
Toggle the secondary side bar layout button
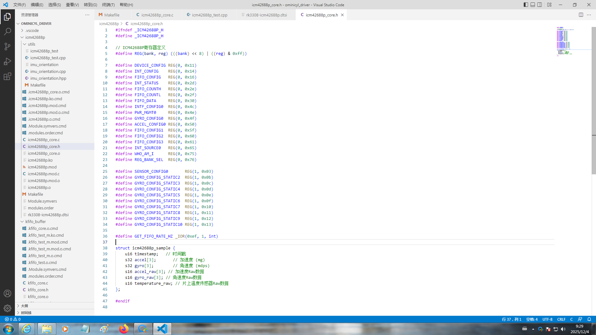coord(540,5)
